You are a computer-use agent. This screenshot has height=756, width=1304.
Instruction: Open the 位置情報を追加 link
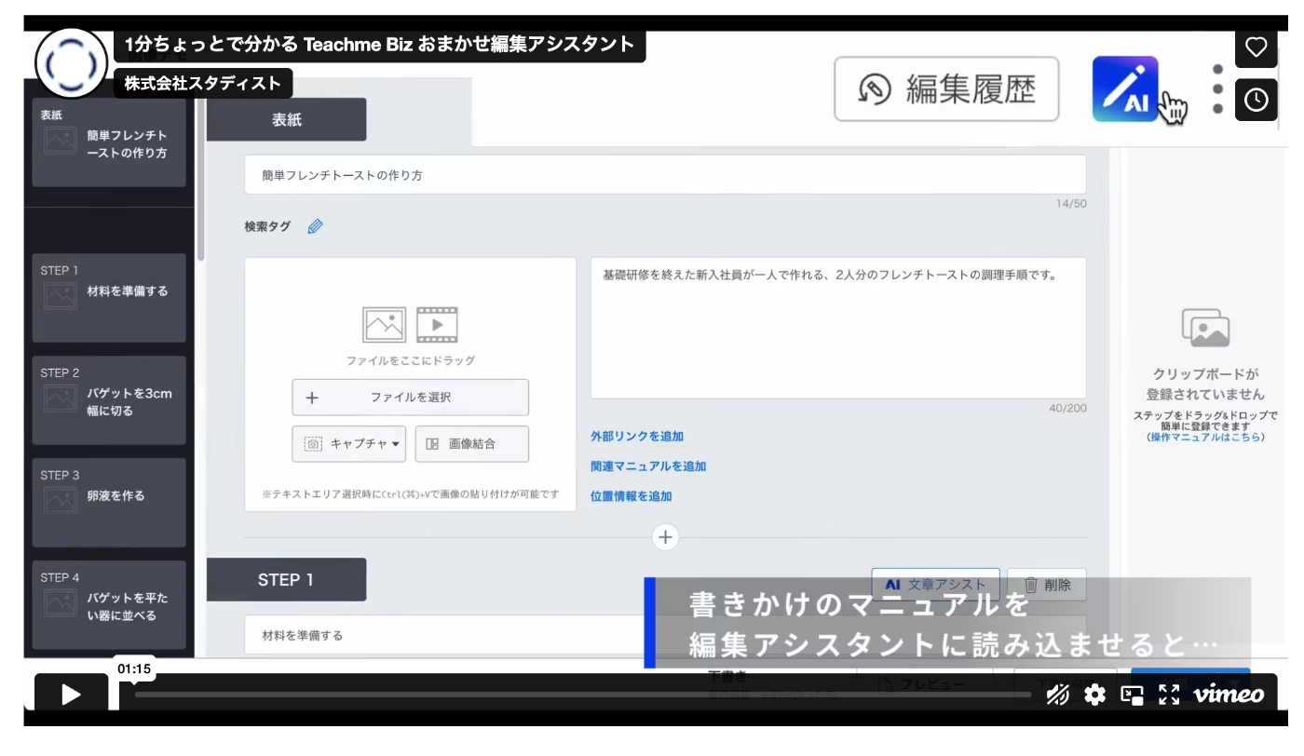click(x=632, y=496)
